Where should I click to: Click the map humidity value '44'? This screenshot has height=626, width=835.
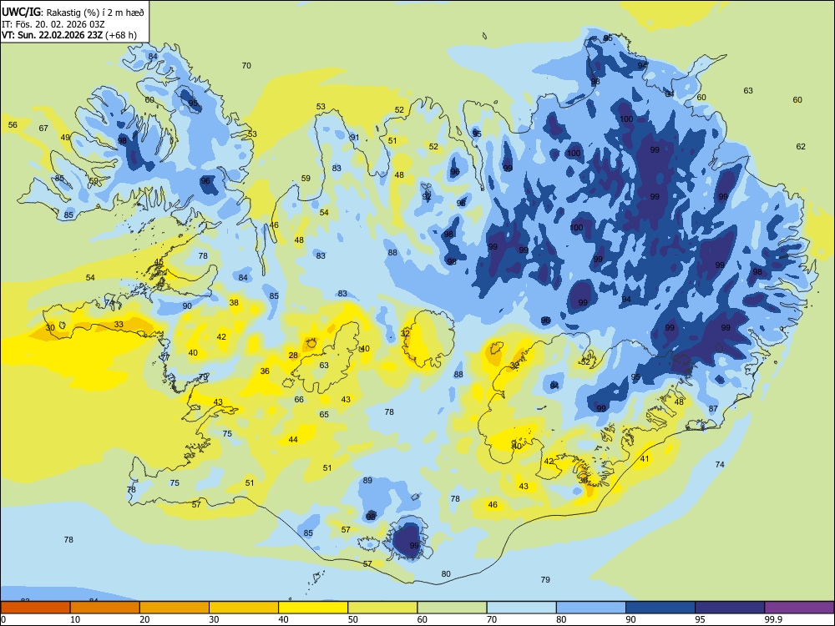[x=293, y=439]
